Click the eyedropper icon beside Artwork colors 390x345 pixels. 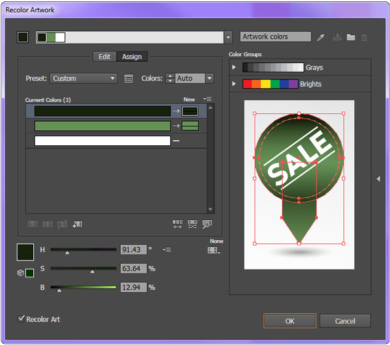pos(320,38)
